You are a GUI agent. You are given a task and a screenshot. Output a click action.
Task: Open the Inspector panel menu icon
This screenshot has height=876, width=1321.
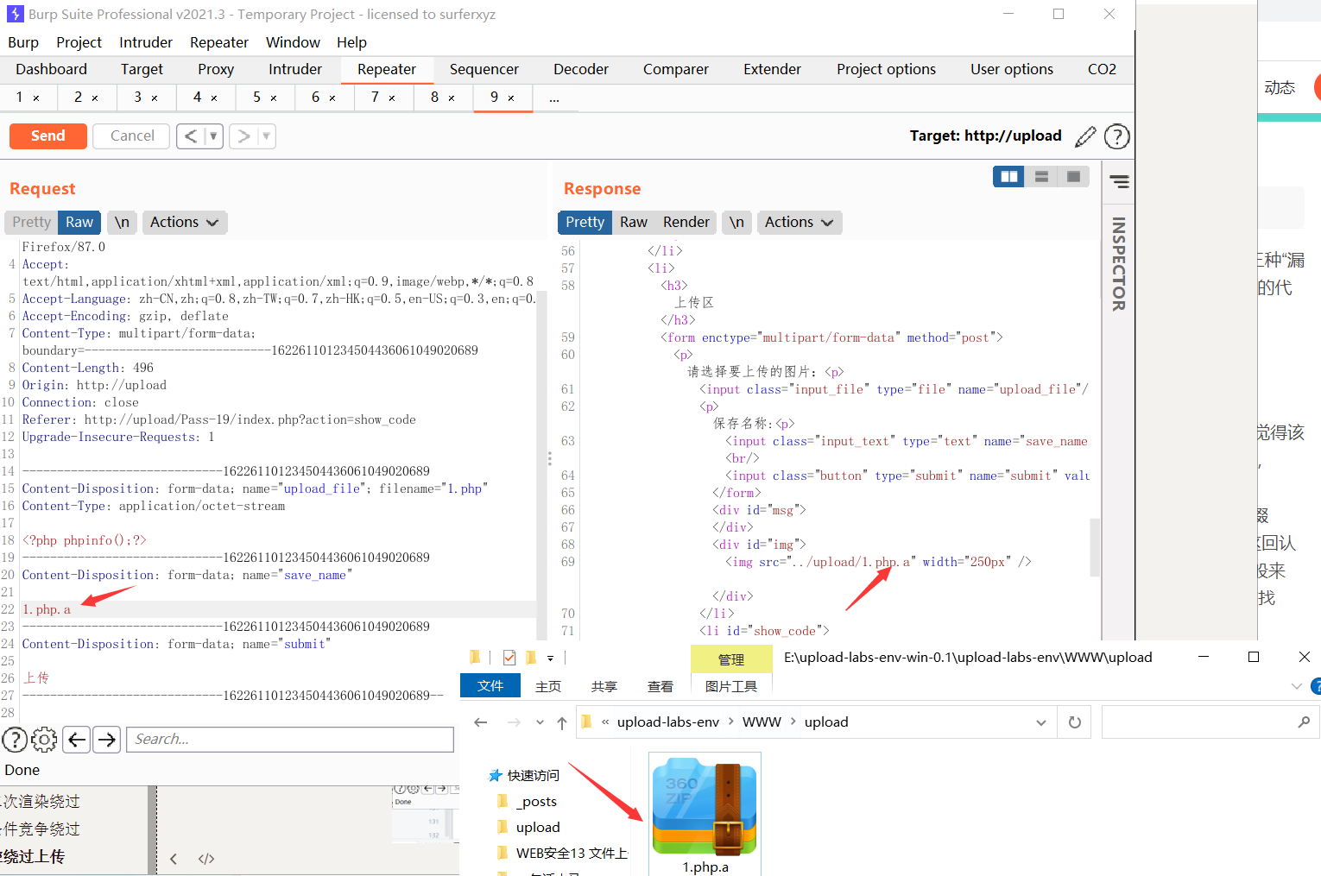tap(1119, 181)
